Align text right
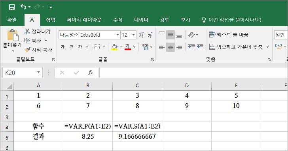This screenshot has width=288, height=151. 179,47
